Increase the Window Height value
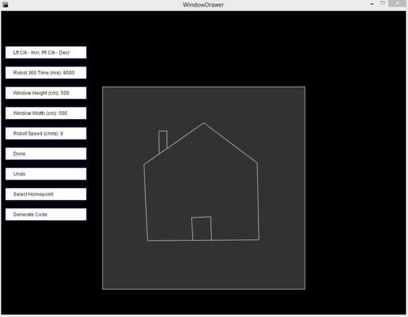The height and width of the screenshot is (317, 408). (46, 93)
